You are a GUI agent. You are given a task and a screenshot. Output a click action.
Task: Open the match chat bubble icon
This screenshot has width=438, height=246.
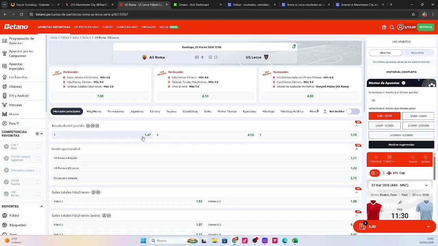point(216,57)
